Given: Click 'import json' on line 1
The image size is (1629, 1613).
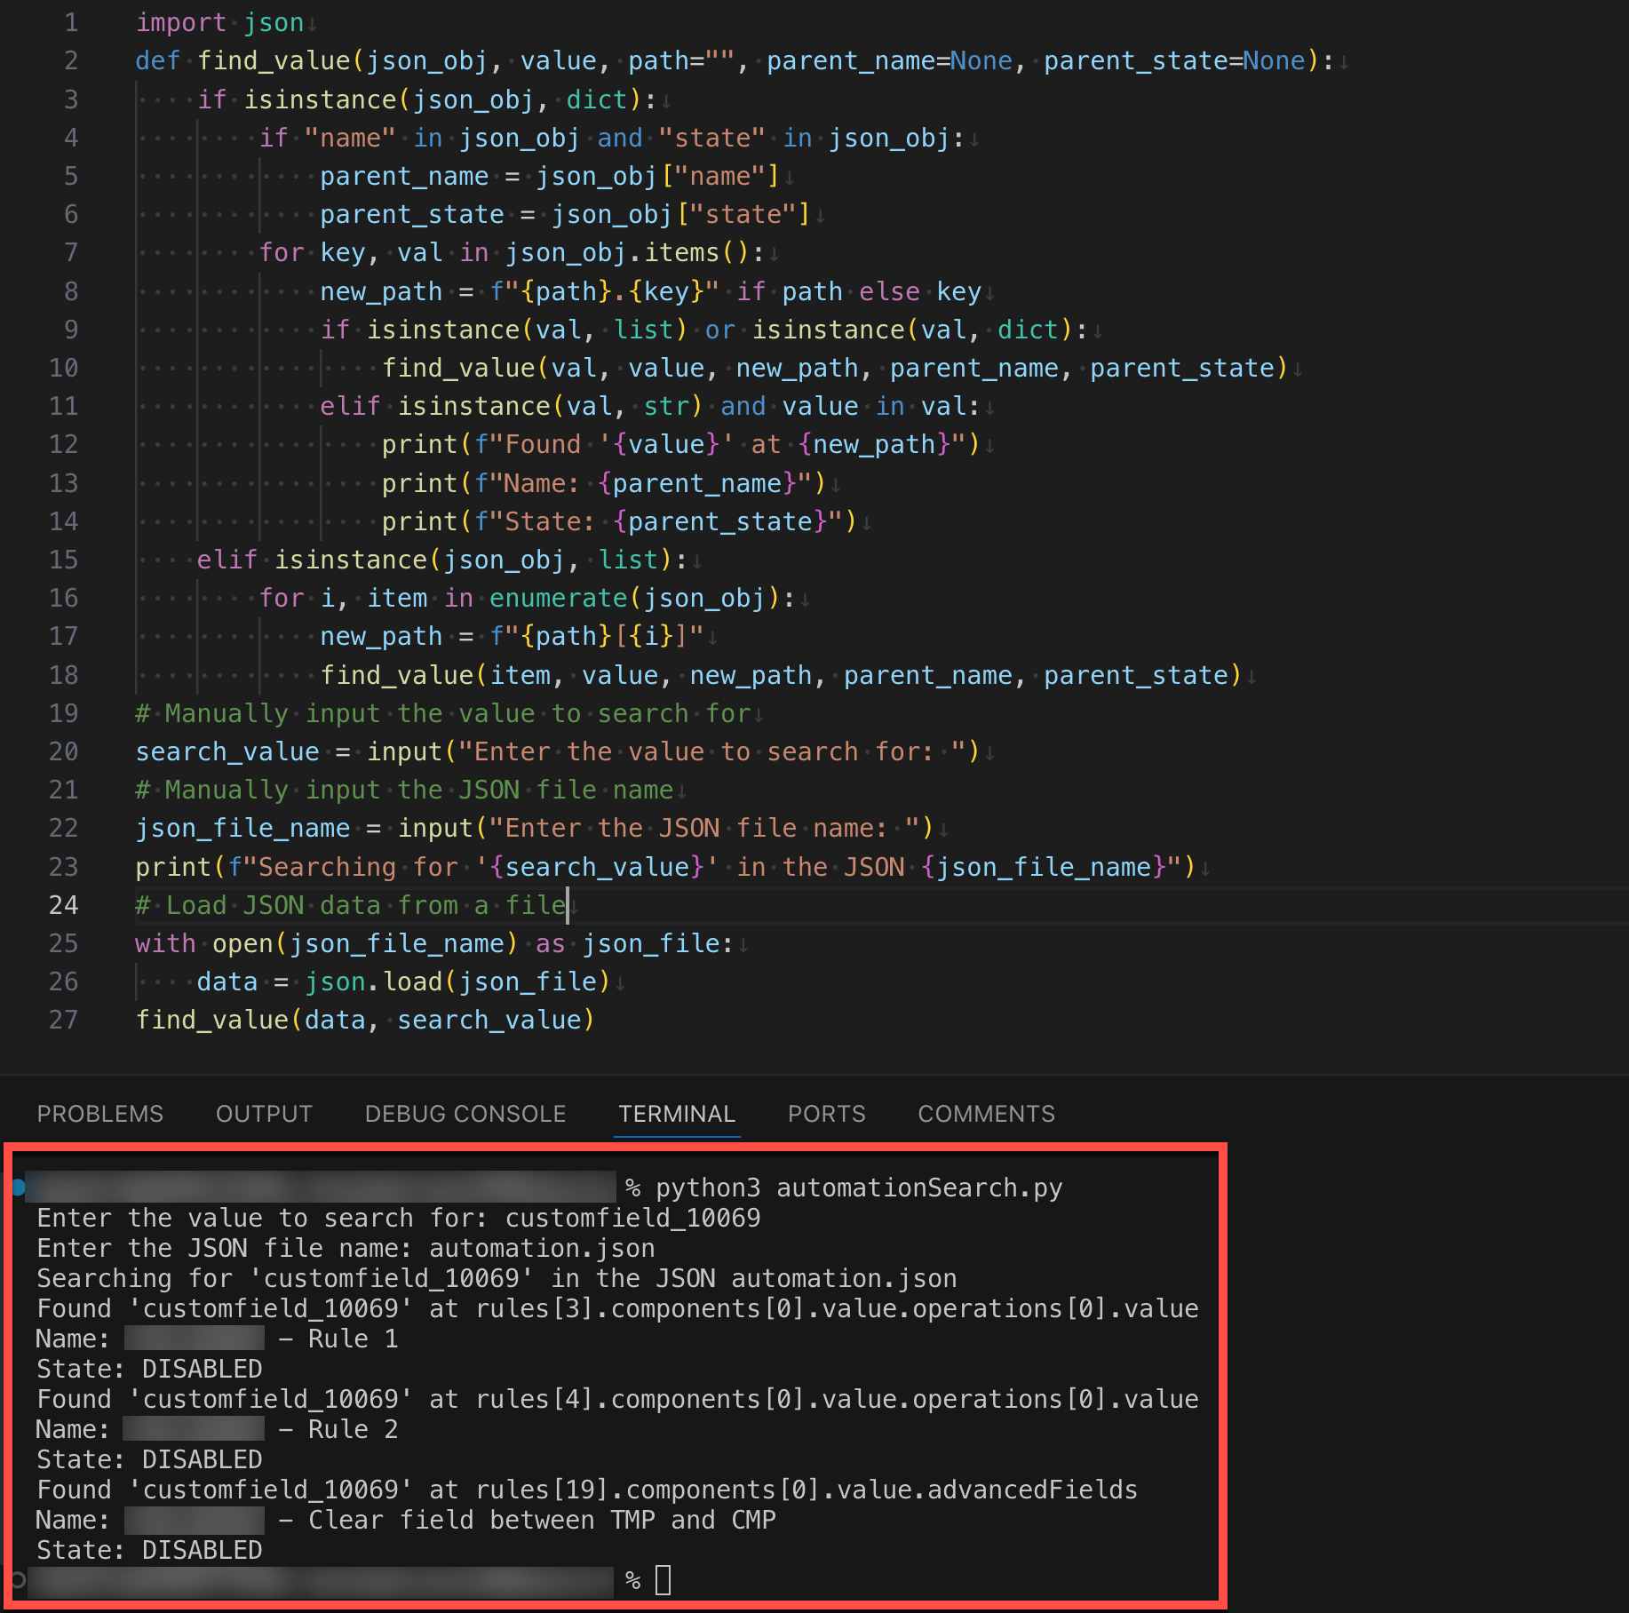Looking at the screenshot, I should pyautogui.click(x=219, y=22).
